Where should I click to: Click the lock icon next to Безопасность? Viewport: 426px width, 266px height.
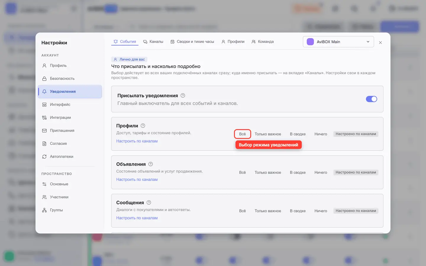click(44, 79)
